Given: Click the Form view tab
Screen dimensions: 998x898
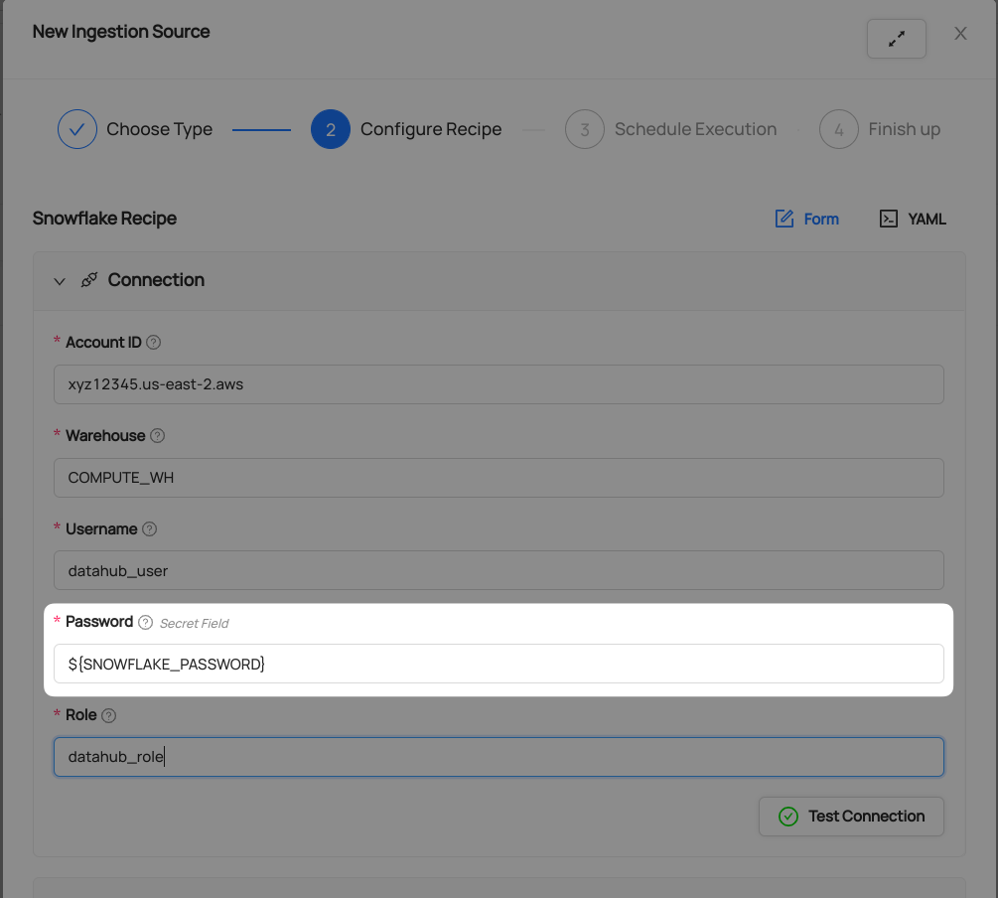Looking at the screenshot, I should tap(819, 219).
